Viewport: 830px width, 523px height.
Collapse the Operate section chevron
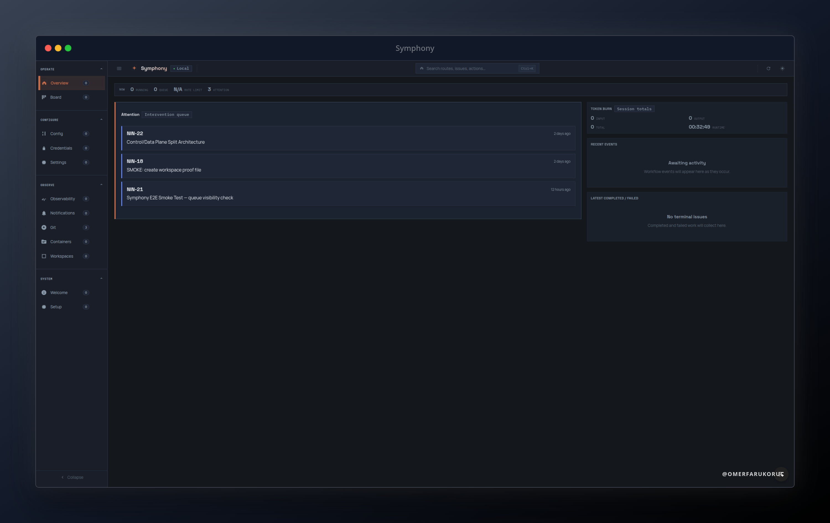coord(101,69)
